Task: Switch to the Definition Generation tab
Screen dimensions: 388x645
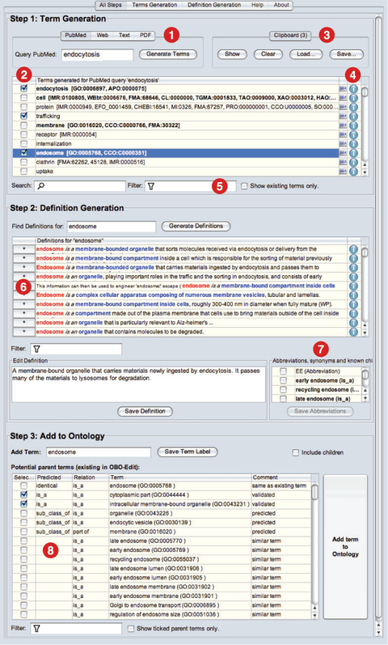Action: [214, 5]
